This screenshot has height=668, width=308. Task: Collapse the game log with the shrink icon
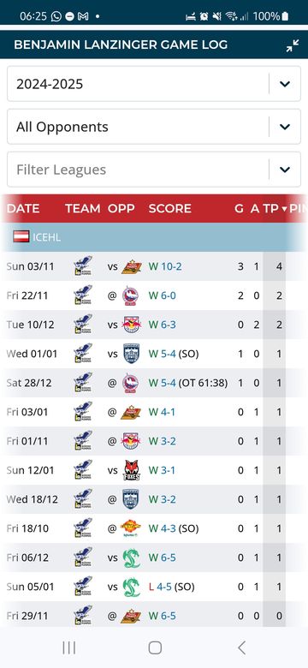[x=293, y=45]
